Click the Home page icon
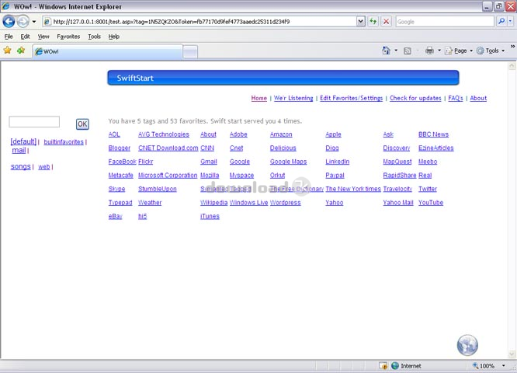Viewport: 517px width, 373px height. click(x=386, y=51)
